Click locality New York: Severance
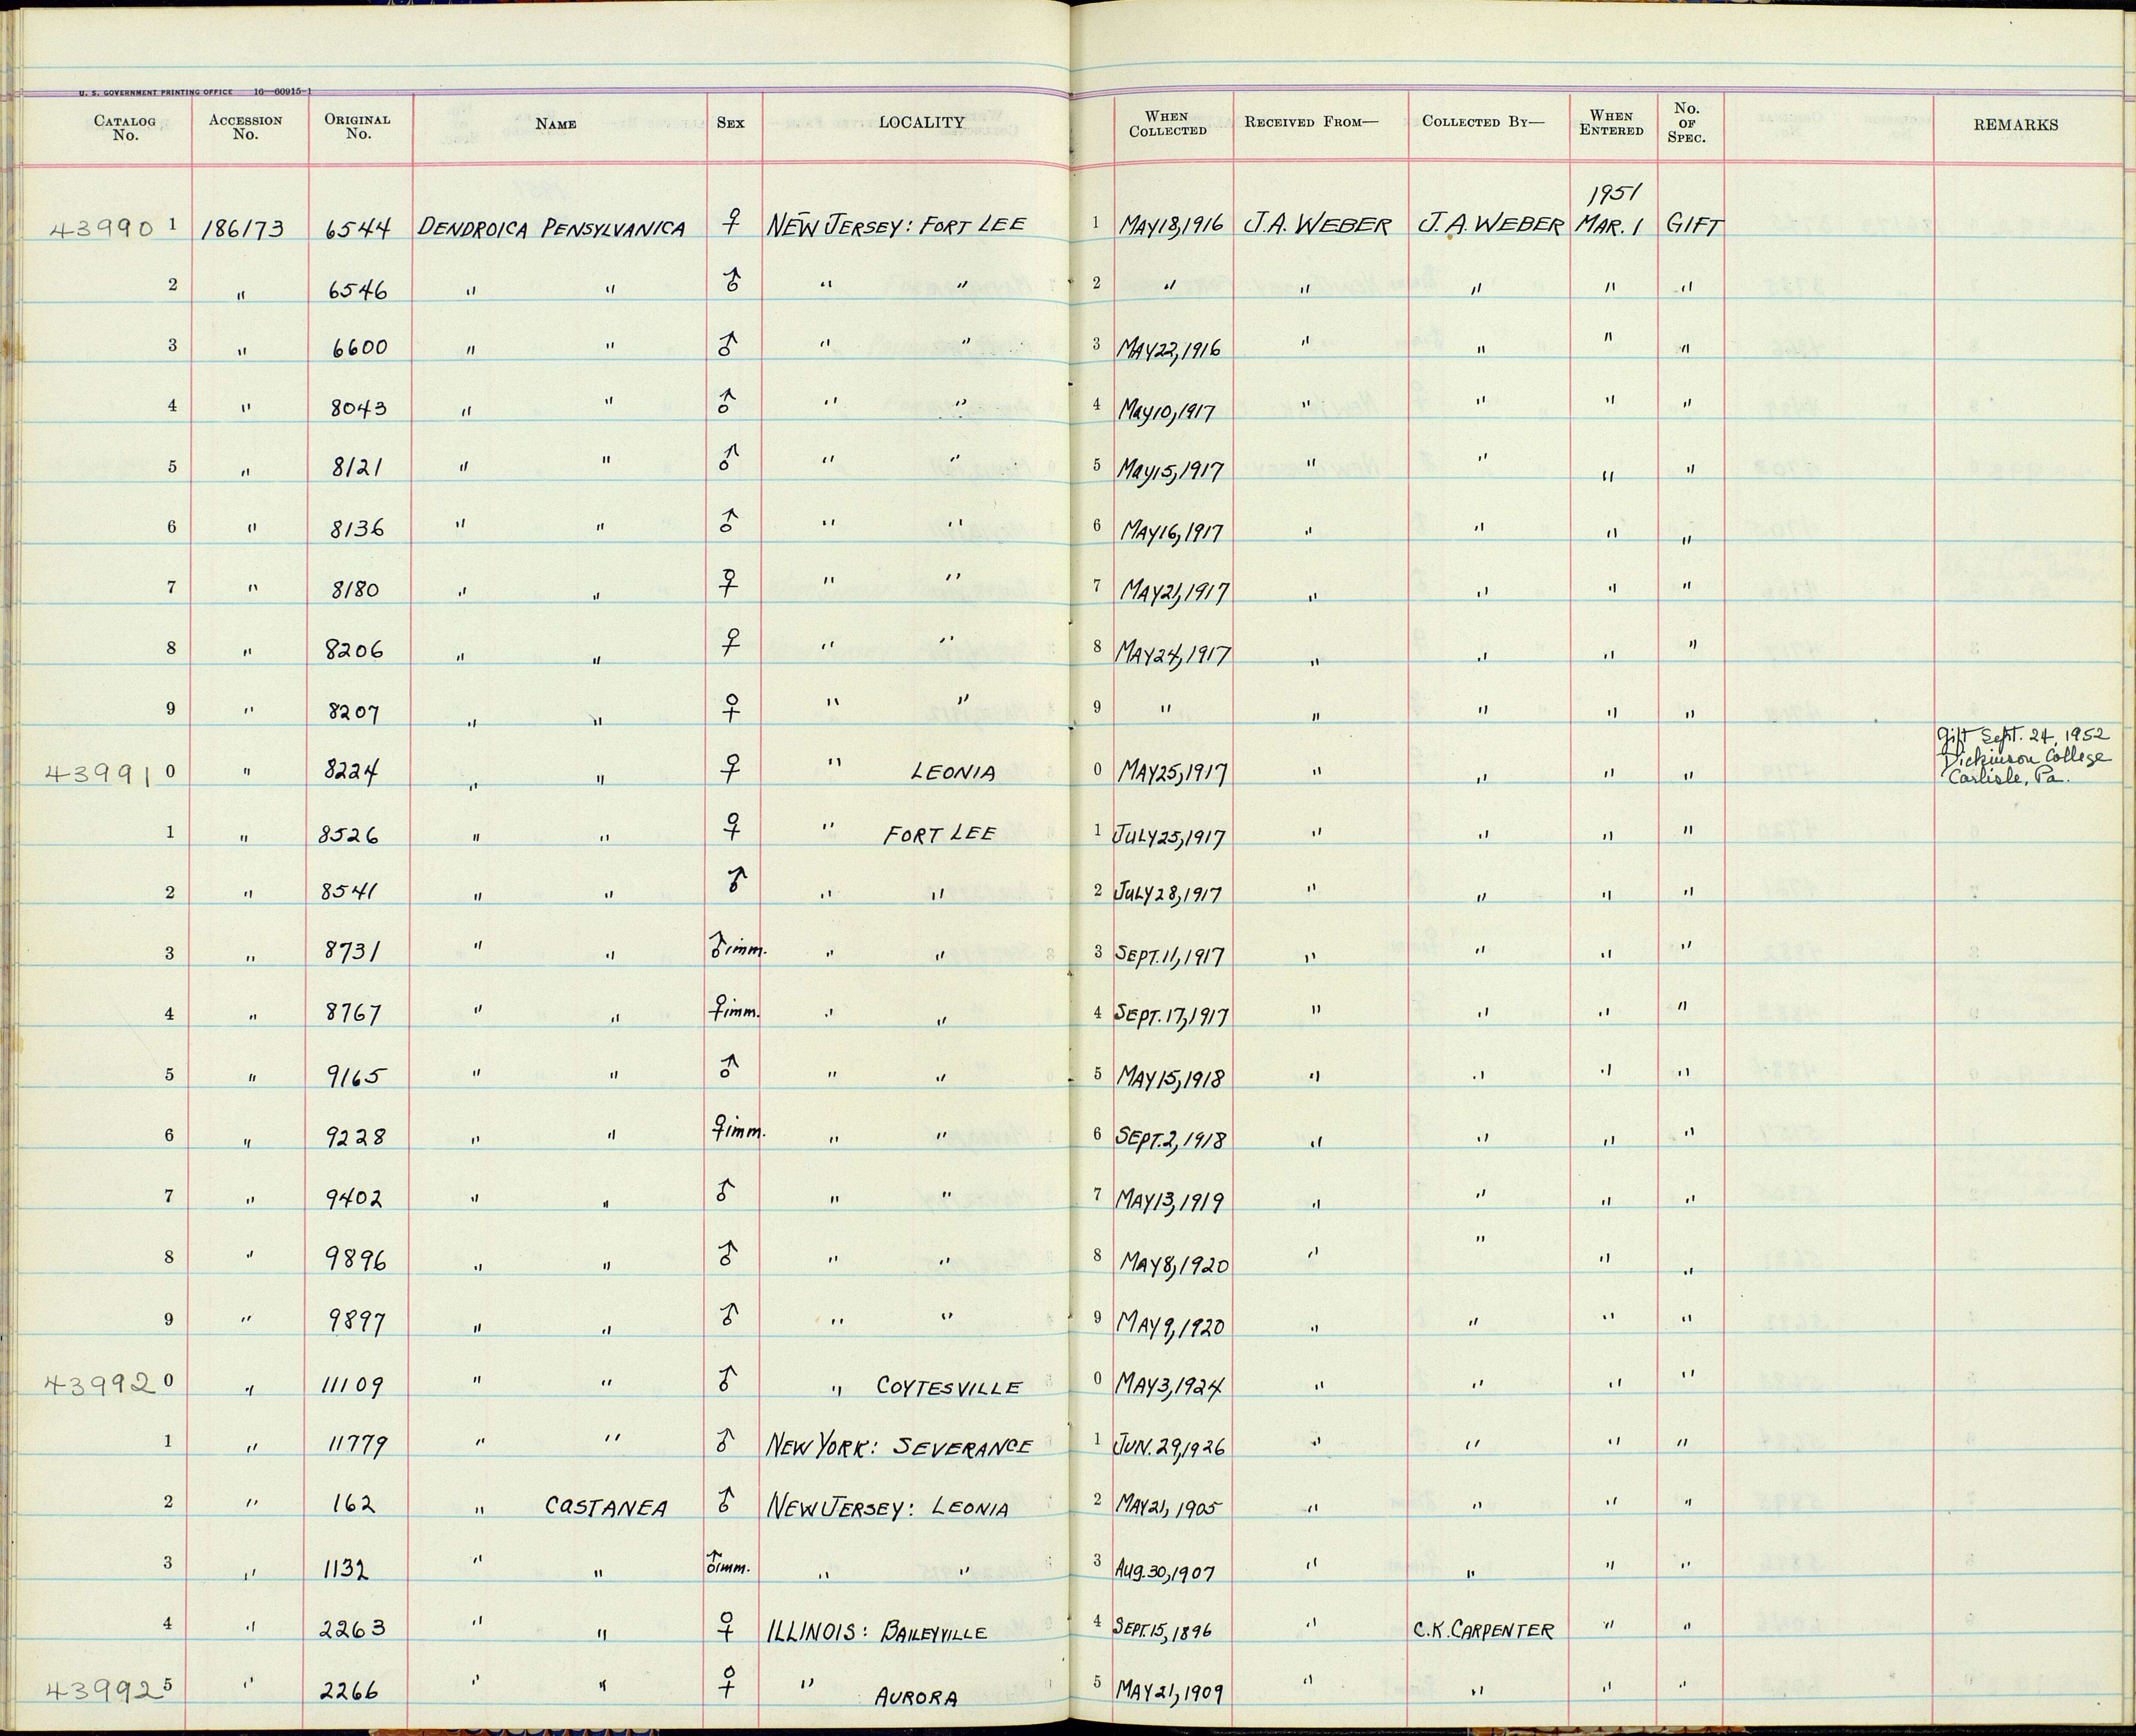Viewport: 2136px width, 1736px height. point(899,1446)
